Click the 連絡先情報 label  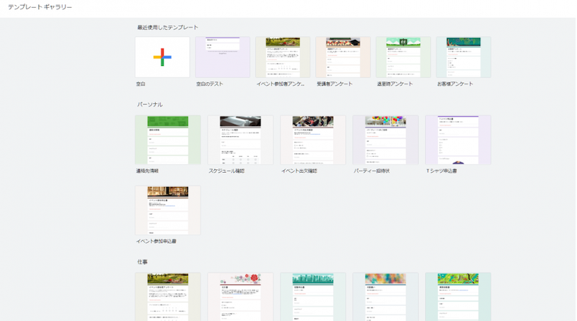(147, 171)
